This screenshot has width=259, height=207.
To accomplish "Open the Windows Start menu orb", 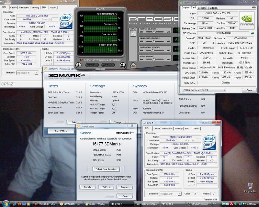I will [x=6, y=203].
